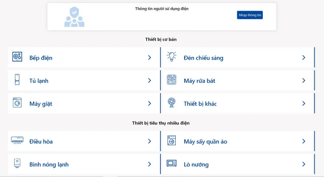The image size is (324, 177).
Task: Expand the Đèn chiếu sáng row chevron
Action: [x=304, y=58]
